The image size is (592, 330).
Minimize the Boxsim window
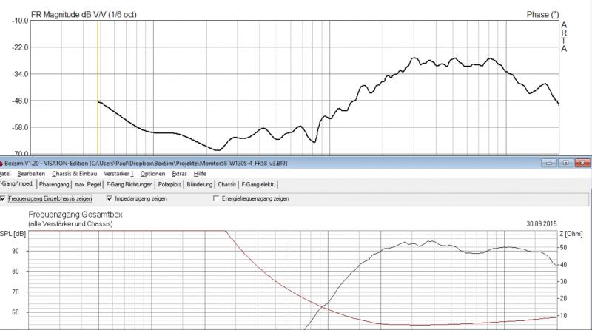point(548,163)
